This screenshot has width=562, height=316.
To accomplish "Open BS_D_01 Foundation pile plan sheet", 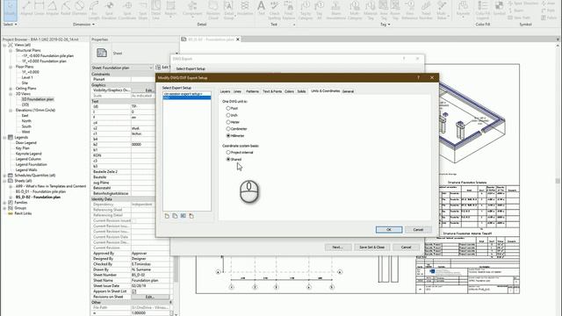I will coord(40,191).
